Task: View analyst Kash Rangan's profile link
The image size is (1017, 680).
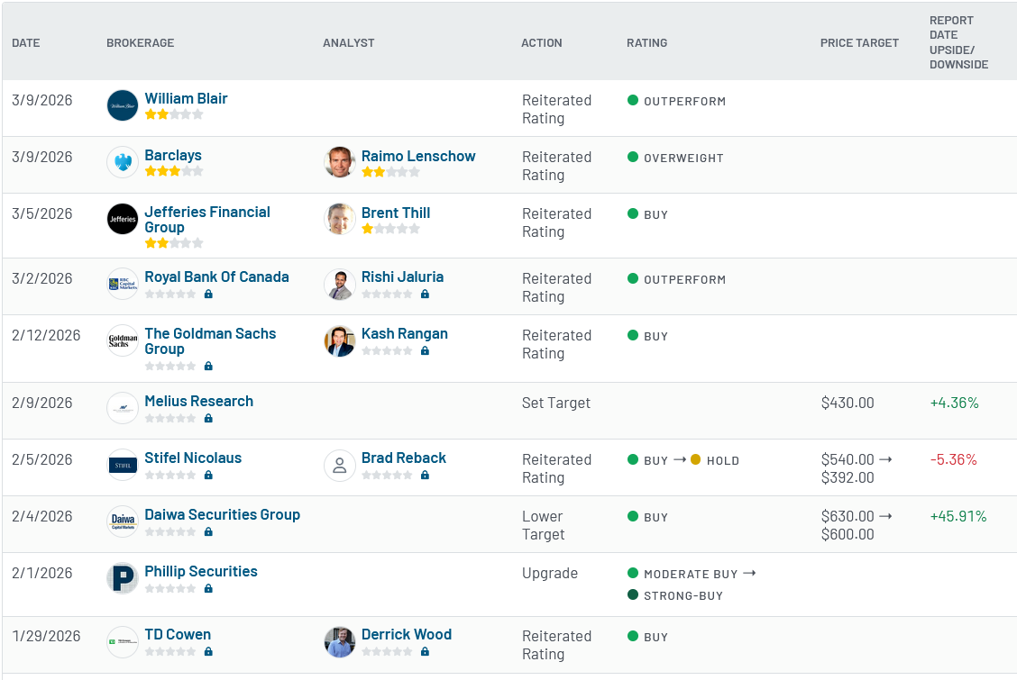Action: pyautogui.click(x=405, y=333)
